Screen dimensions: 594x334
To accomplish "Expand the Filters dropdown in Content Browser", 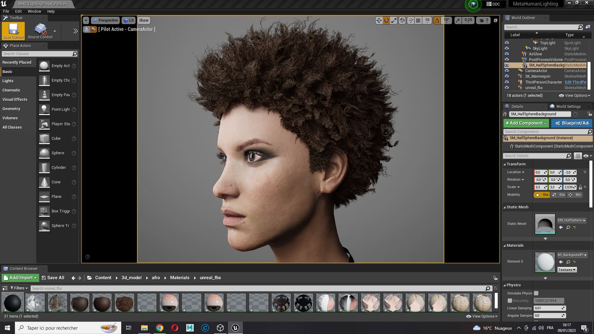I will pyautogui.click(x=19, y=288).
